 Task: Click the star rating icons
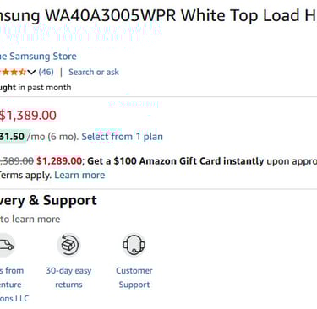pyautogui.click(x=13, y=72)
